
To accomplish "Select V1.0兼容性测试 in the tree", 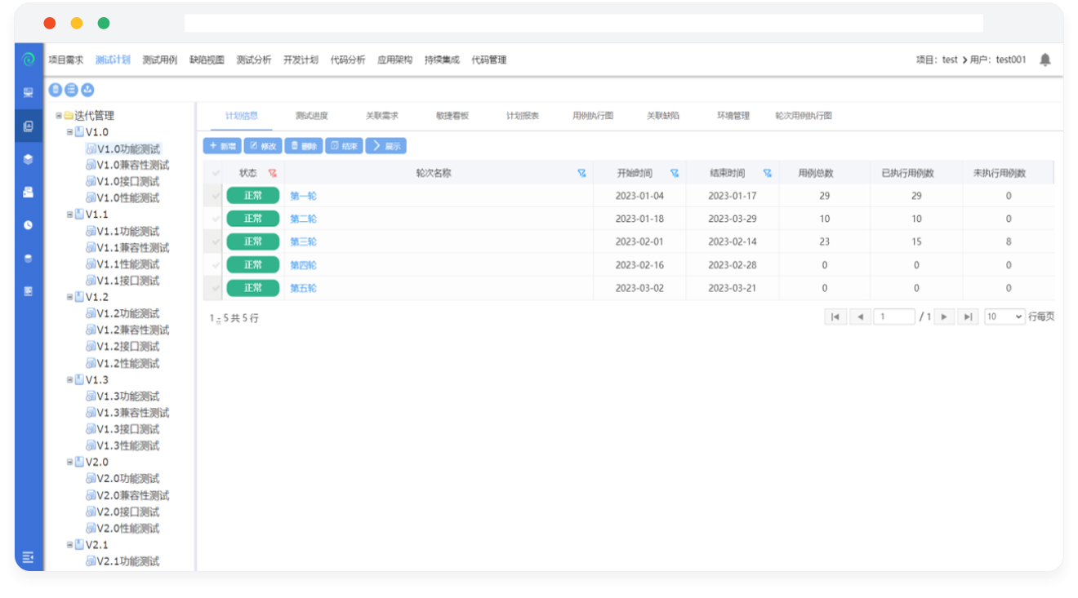I will (133, 165).
